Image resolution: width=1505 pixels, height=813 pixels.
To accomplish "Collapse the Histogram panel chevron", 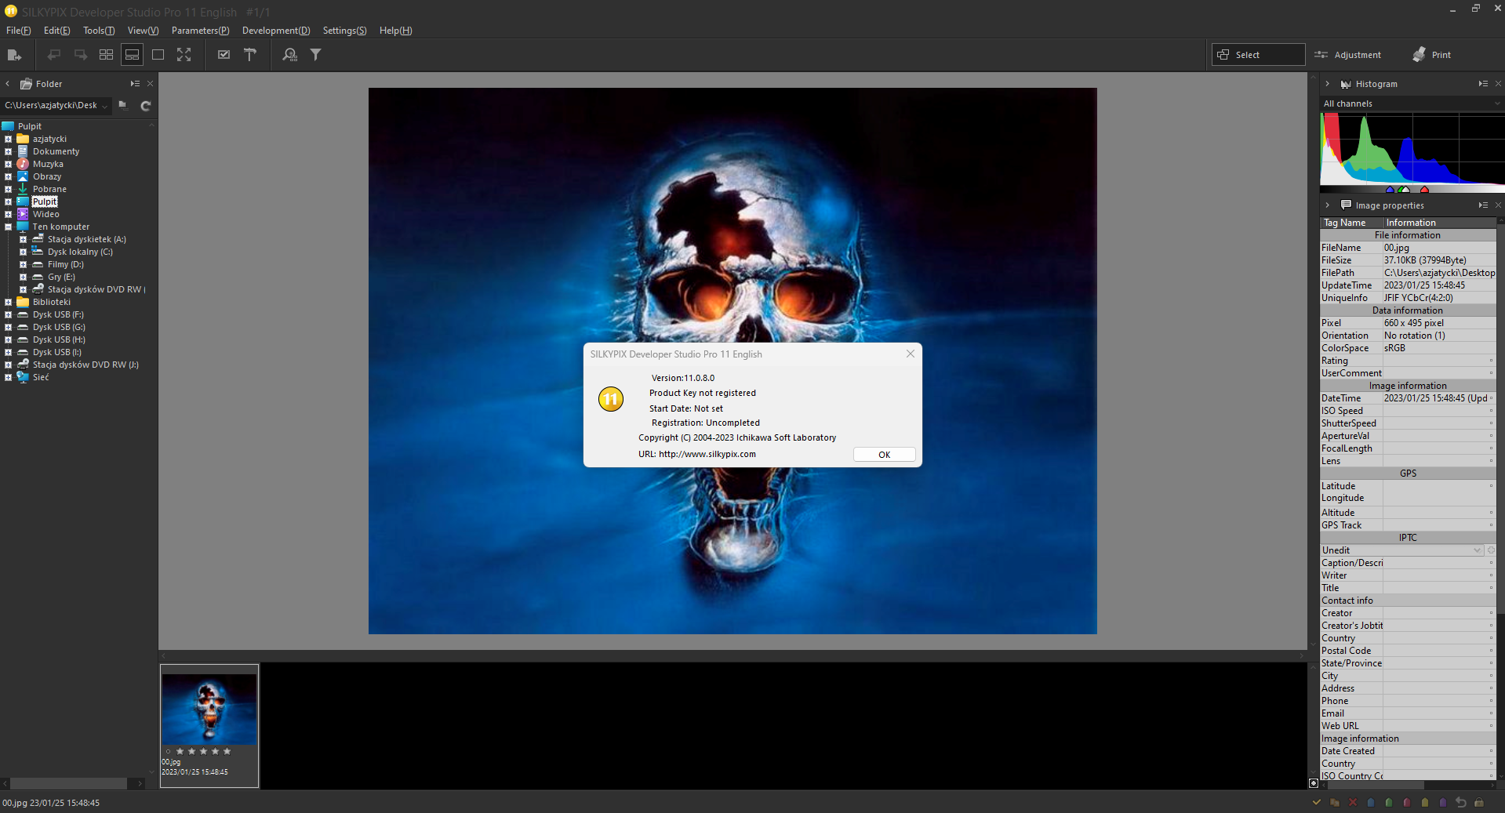I will [1327, 84].
